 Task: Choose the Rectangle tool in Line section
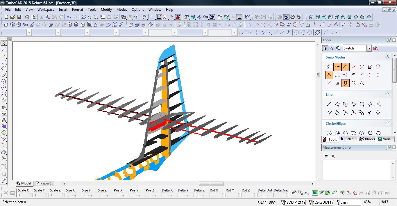[362, 104]
